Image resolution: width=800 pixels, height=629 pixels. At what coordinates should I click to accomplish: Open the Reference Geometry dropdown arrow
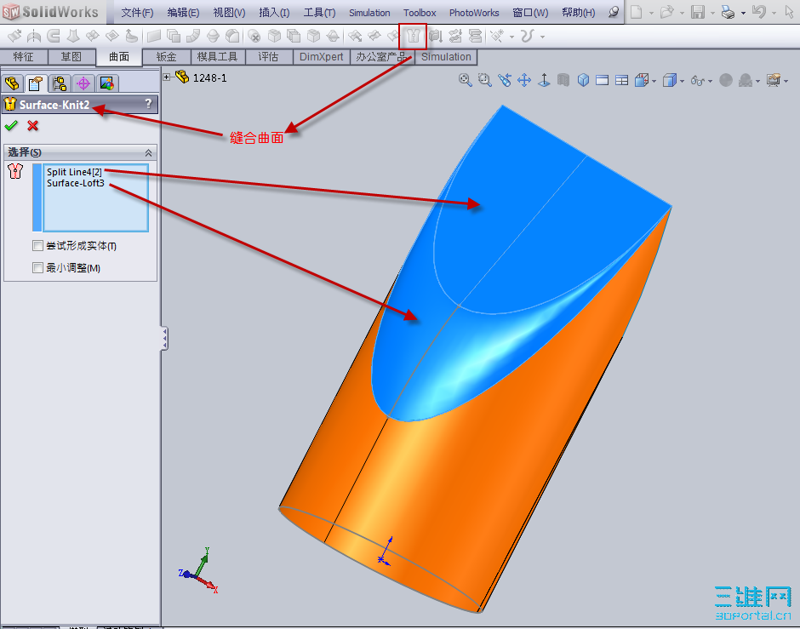coord(511,37)
